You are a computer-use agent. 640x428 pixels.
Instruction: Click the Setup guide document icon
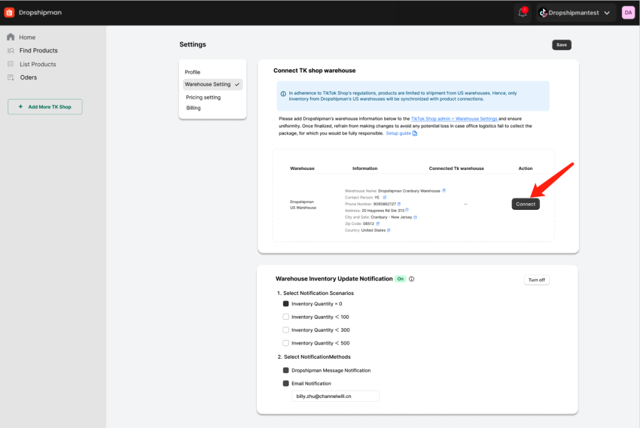415,134
